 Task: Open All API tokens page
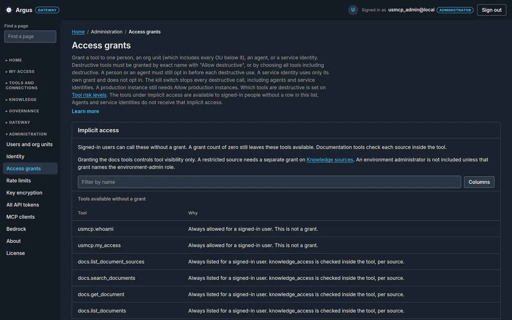click(30, 205)
